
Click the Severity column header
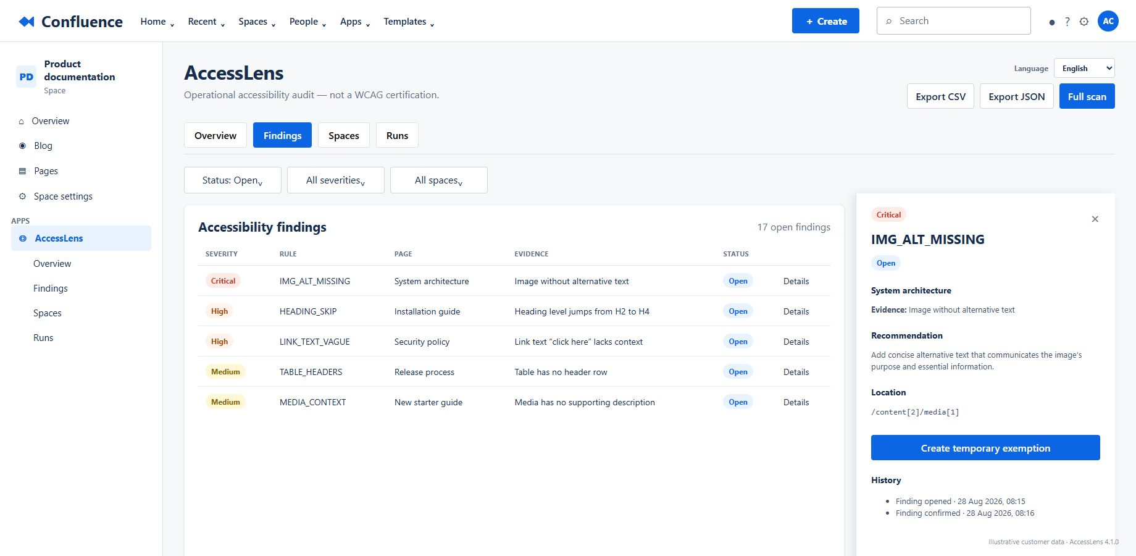(222, 254)
